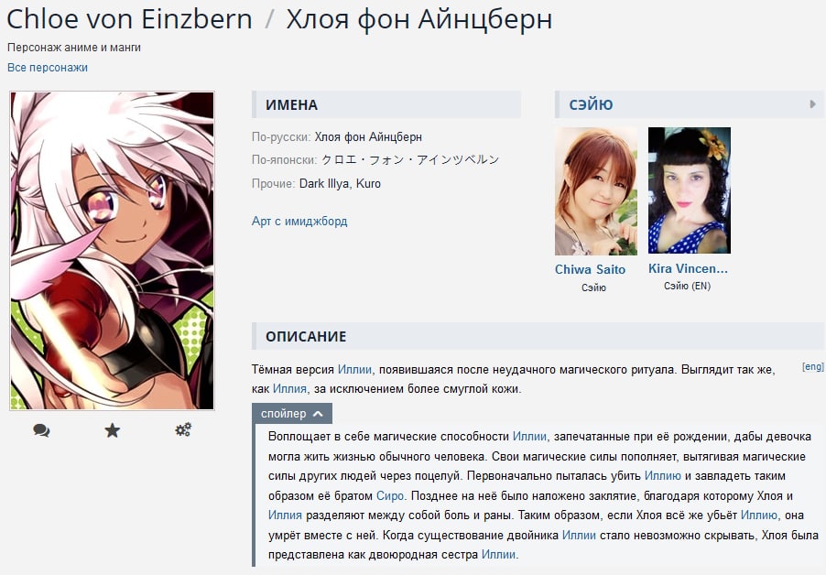Image resolution: width=826 pixels, height=575 pixels.
Task: Click the Chiwa Saito name link
Action: 590,269
